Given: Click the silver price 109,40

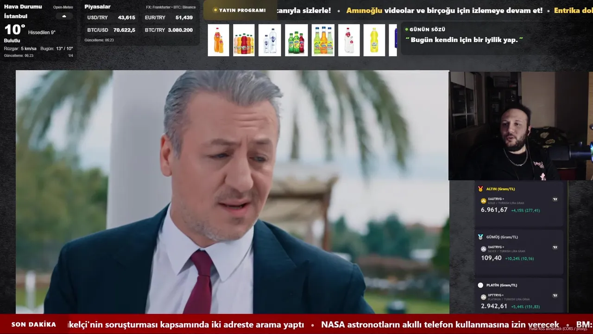Looking at the screenshot, I should tap(491, 258).
